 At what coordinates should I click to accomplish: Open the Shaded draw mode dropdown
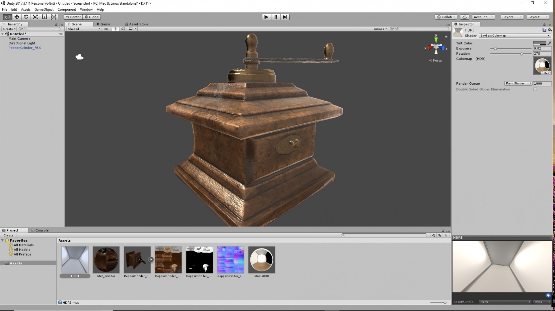tap(84, 29)
